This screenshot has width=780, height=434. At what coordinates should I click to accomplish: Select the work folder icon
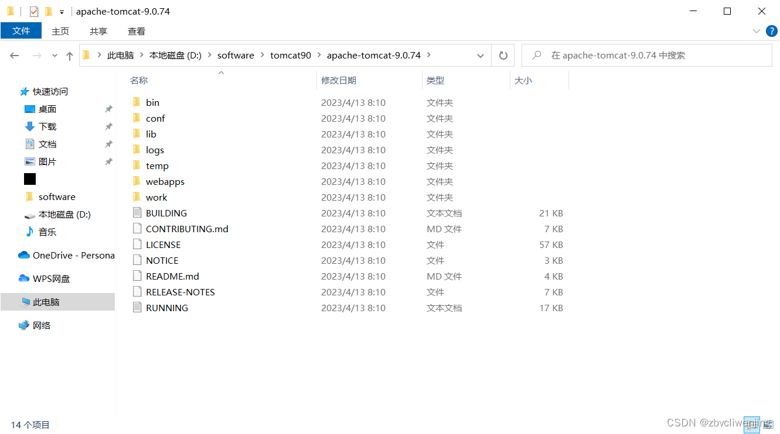[137, 197]
